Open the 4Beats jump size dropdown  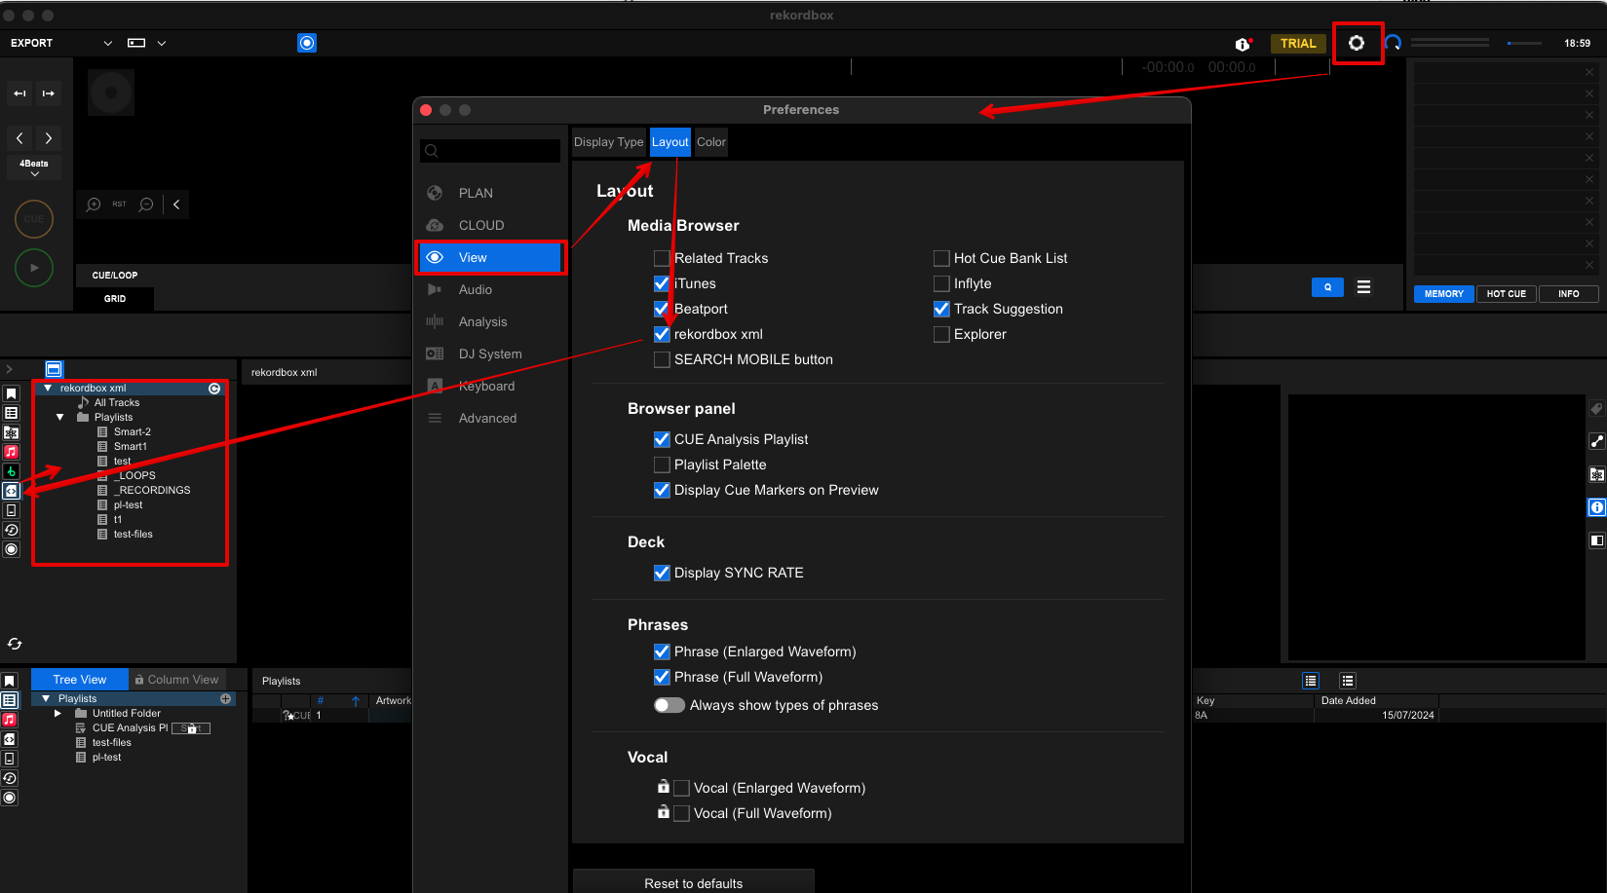tap(34, 167)
